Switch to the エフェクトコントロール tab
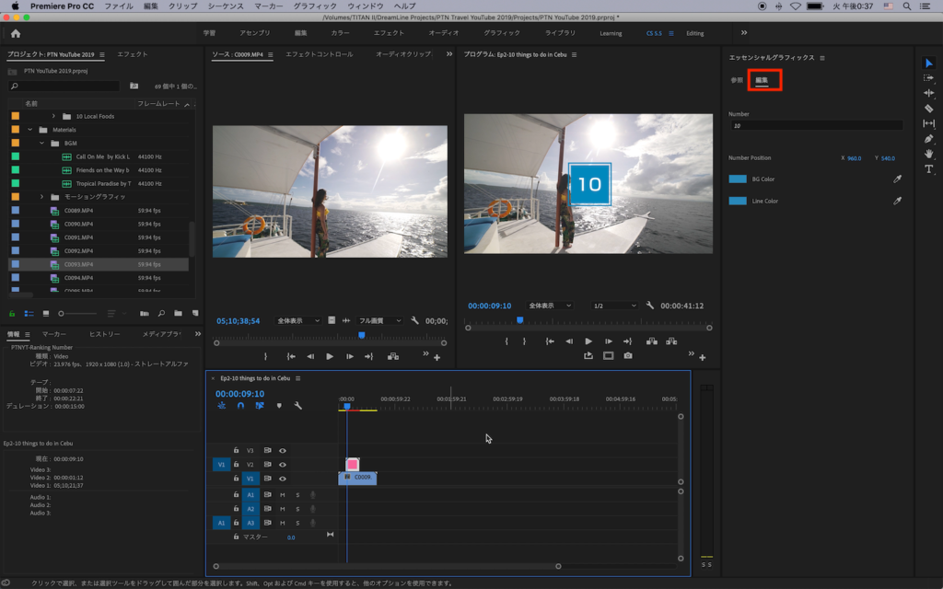Image resolution: width=943 pixels, height=589 pixels. tap(319, 54)
